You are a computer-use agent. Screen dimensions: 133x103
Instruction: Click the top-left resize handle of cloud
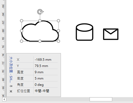point(22,21)
